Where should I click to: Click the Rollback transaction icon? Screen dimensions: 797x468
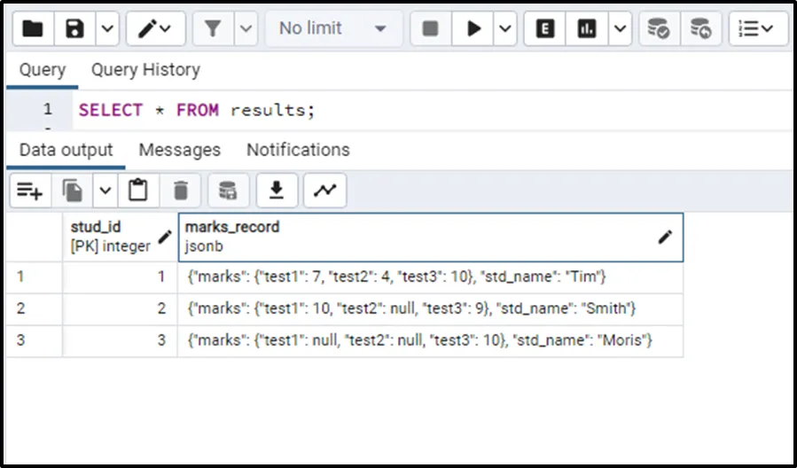(x=700, y=28)
